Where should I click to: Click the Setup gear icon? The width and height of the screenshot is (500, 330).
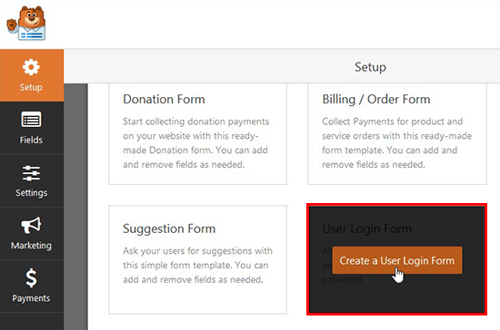[x=31, y=67]
